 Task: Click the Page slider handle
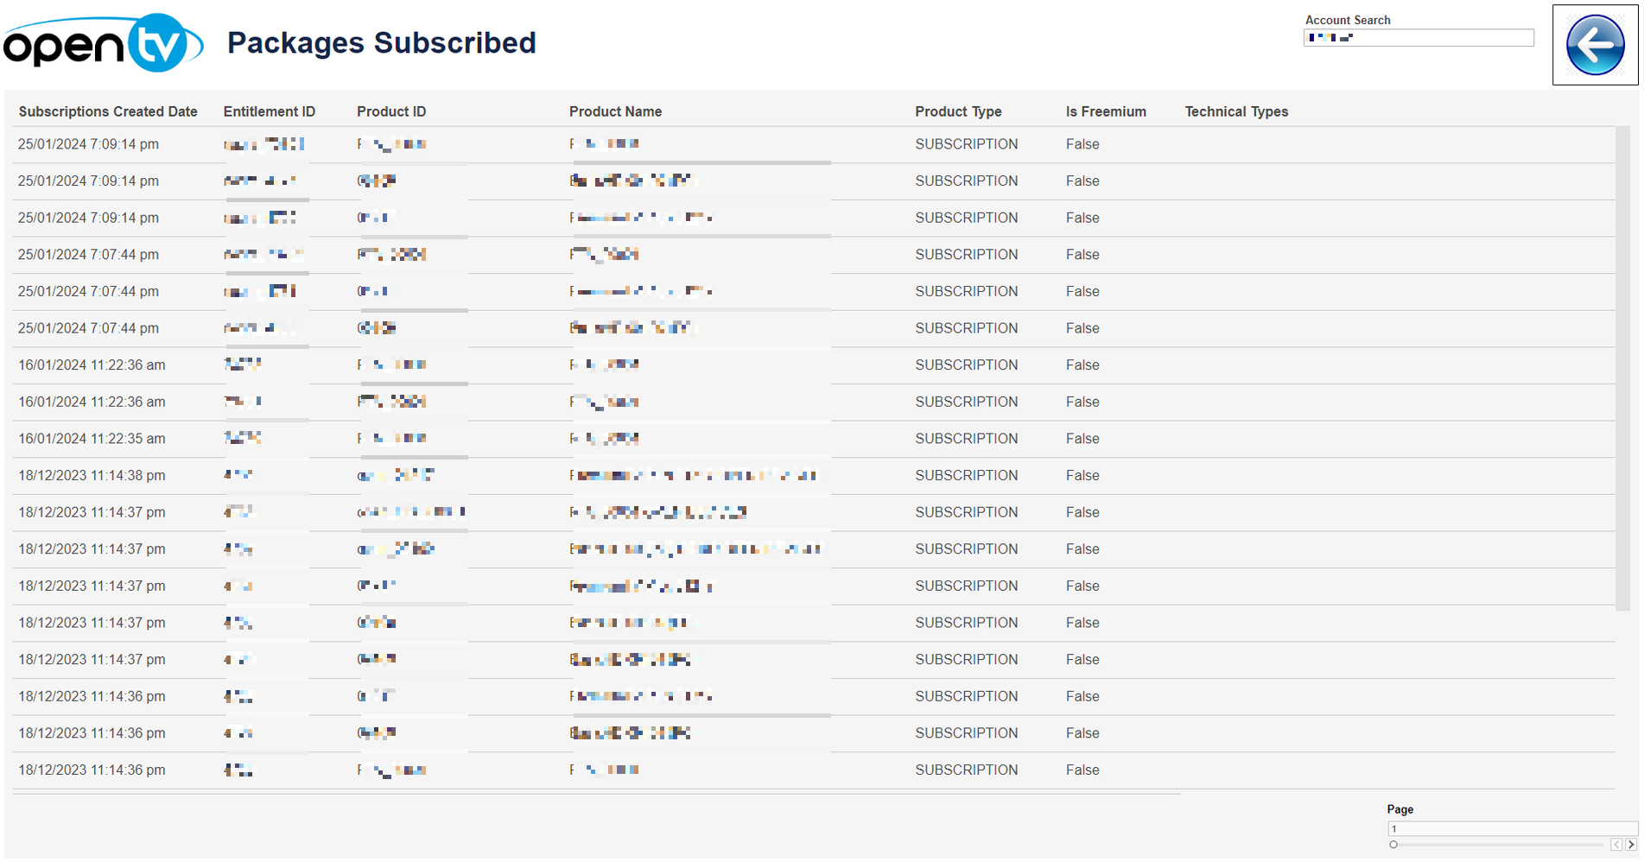coord(1393,845)
